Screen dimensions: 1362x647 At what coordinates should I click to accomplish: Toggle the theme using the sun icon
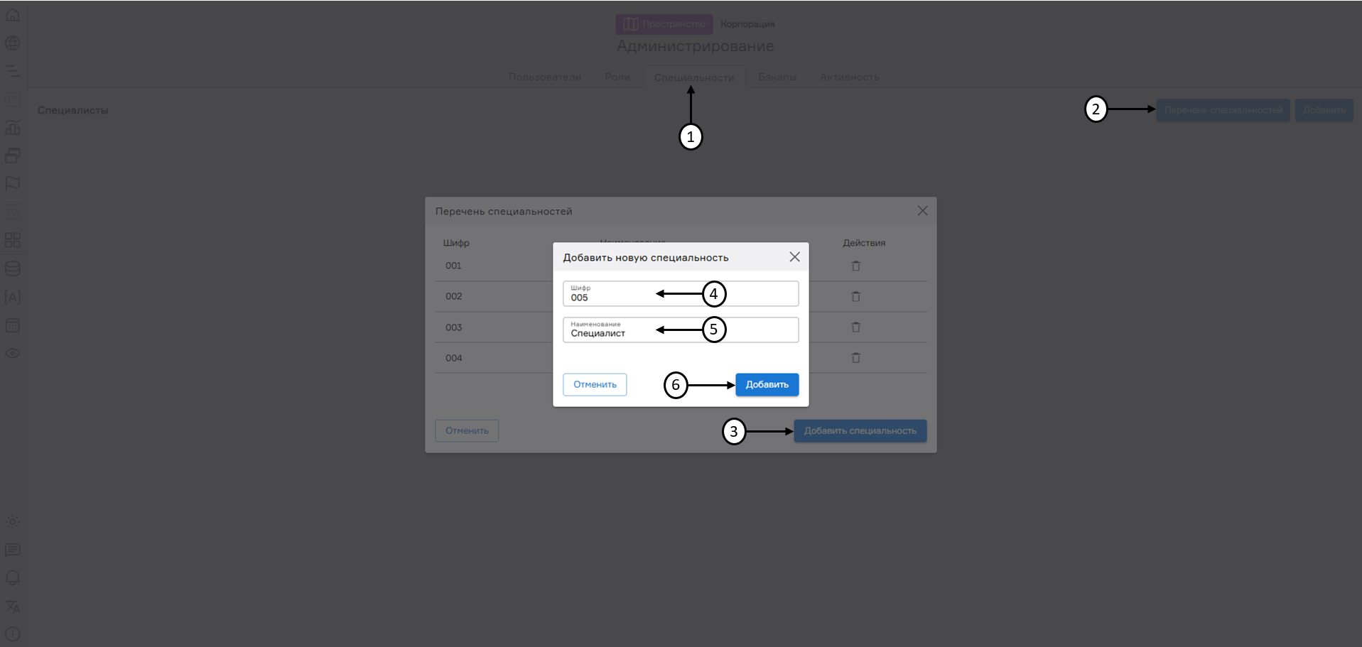[13, 522]
